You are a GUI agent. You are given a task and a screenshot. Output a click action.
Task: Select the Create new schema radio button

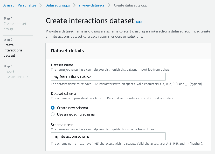tap(53, 108)
